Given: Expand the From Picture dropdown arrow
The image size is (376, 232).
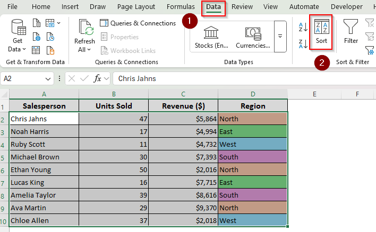Looking at the screenshot, I should tap(59, 23).
